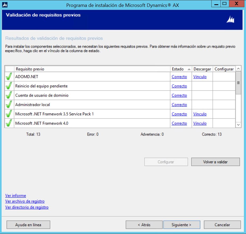Image resolution: width=246 pixels, height=234 pixels.
Task: Click checkmark for Microsoft .NET Framework 4.0
Action: (9, 123)
